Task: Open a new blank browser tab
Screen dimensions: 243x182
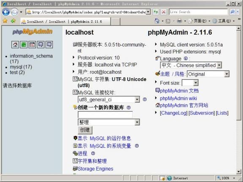Action: (x=115, y=22)
